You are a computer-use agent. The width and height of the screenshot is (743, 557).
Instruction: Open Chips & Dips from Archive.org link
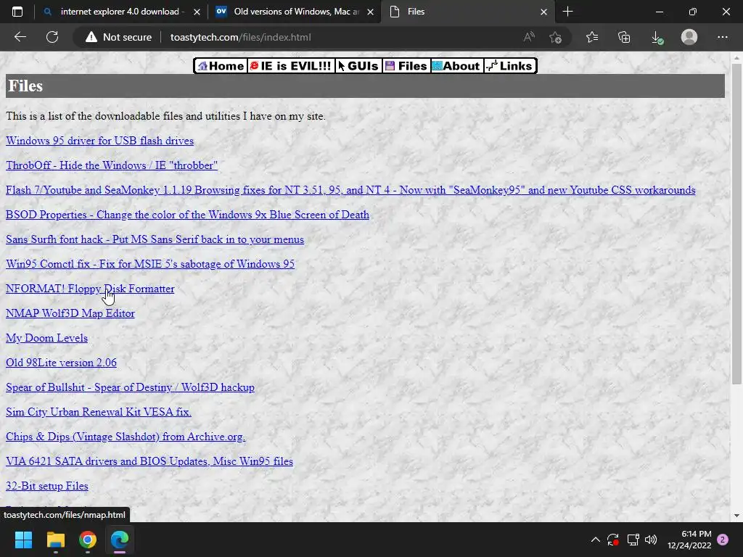tap(126, 436)
